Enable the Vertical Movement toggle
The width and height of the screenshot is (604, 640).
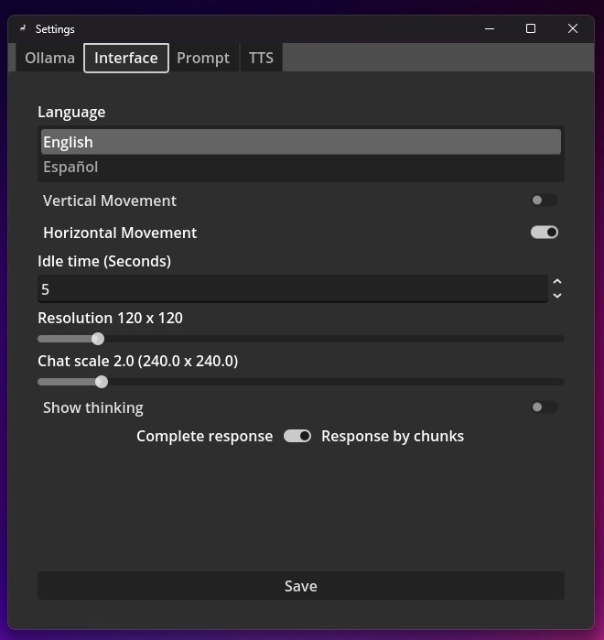click(544, 201)
